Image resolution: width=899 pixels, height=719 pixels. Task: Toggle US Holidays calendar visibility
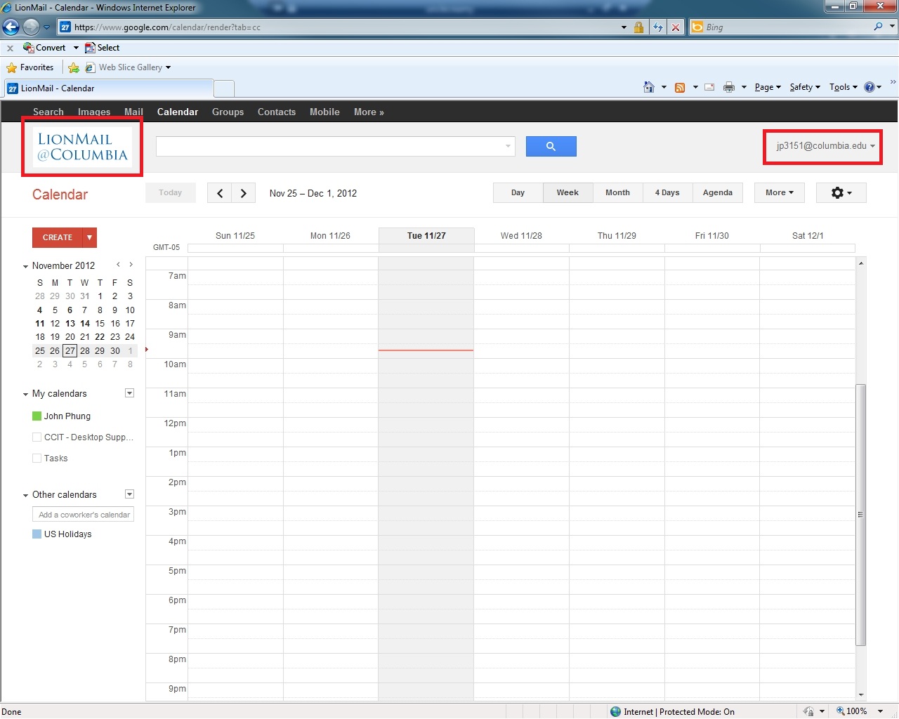click(37, 534)
